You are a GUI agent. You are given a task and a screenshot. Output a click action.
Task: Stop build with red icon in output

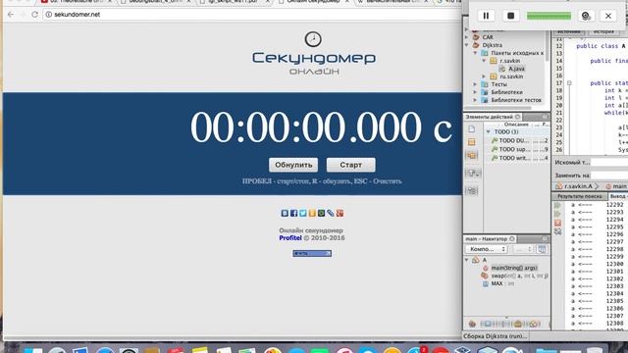557,223
